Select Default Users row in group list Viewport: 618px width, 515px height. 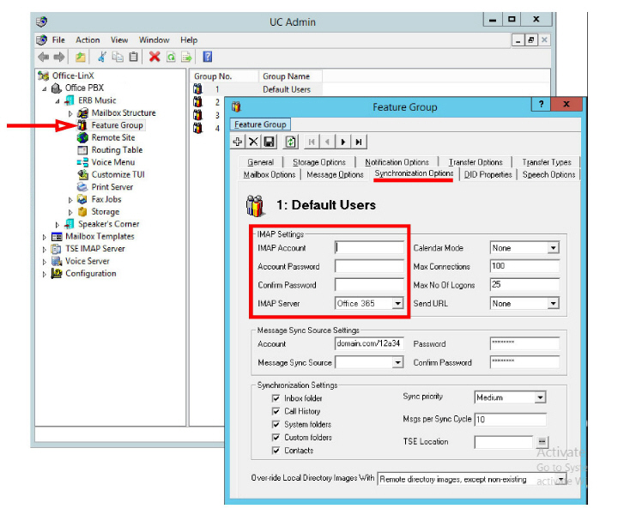pos(257,89)
